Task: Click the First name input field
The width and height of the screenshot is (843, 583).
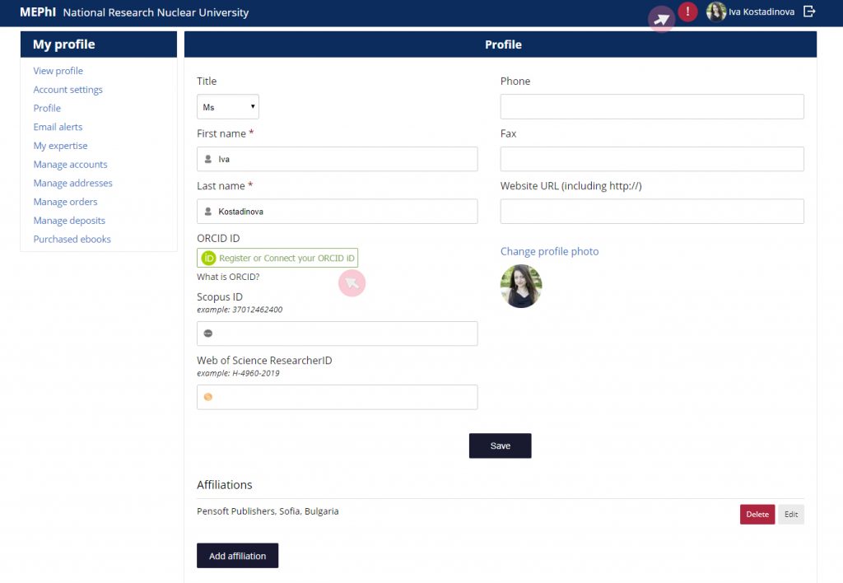Action: 338,159
